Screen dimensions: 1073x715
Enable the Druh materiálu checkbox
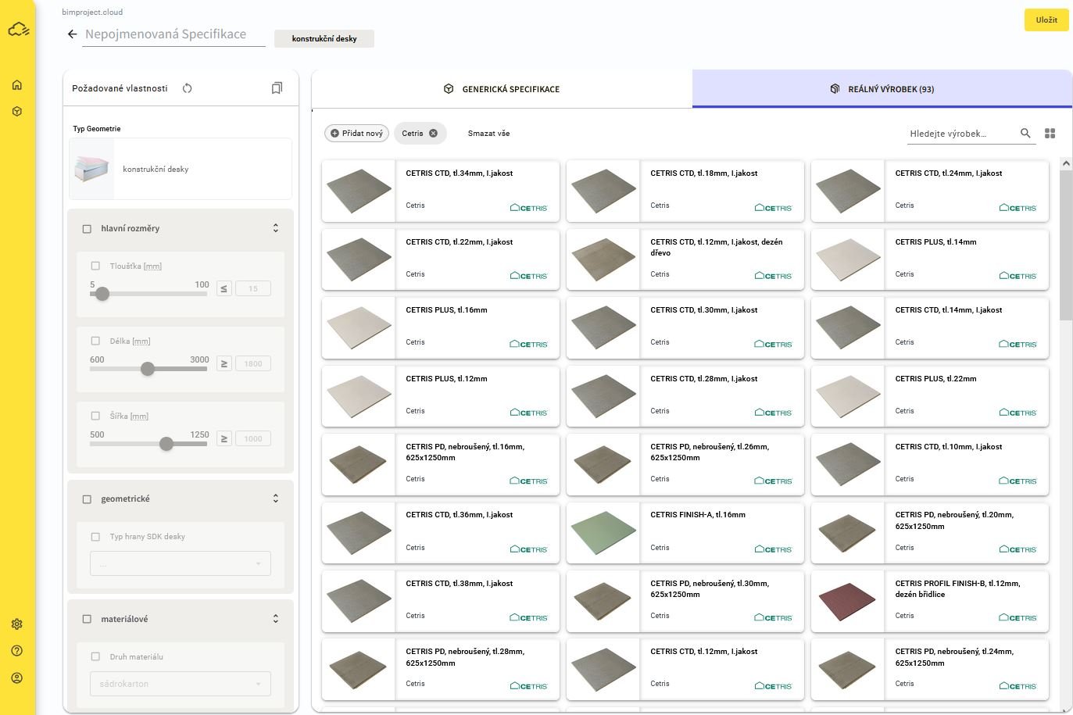coord(95,657)
